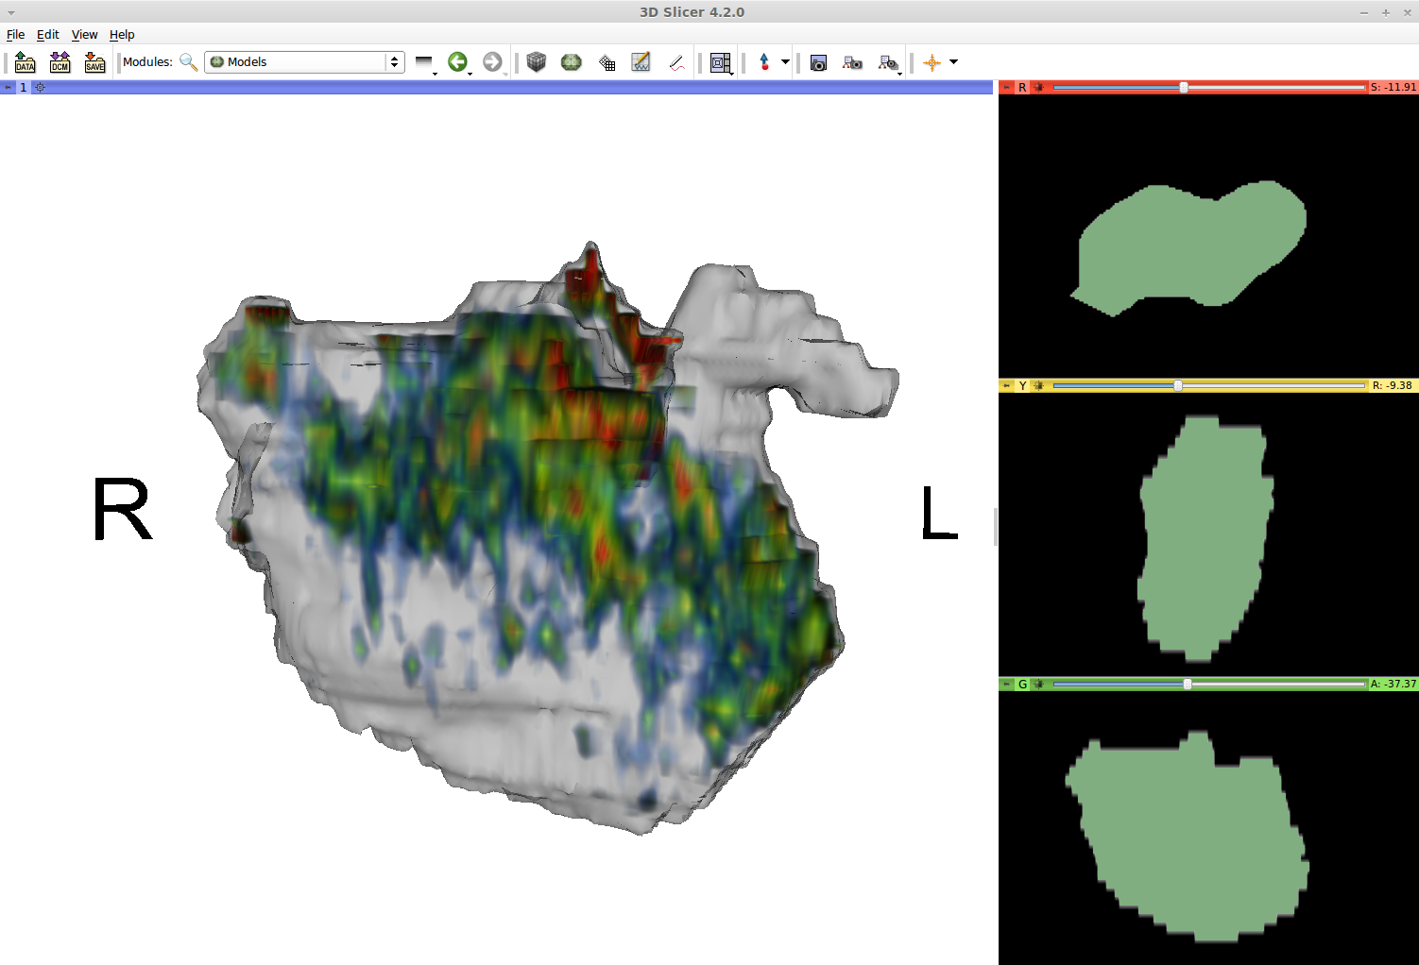Click the scene screenshot capture camera icon
Screen dimensions: 1419x965
(x=818, y=62)
